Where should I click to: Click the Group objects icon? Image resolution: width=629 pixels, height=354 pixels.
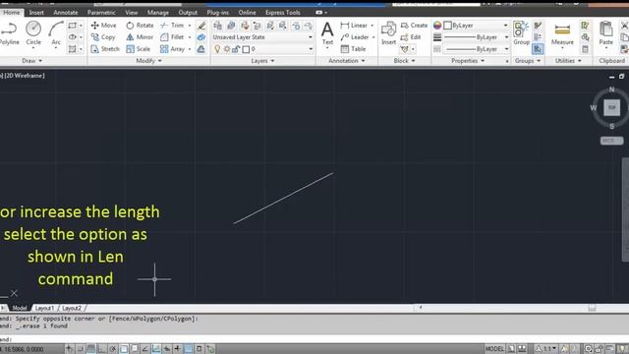pos(521,33)
